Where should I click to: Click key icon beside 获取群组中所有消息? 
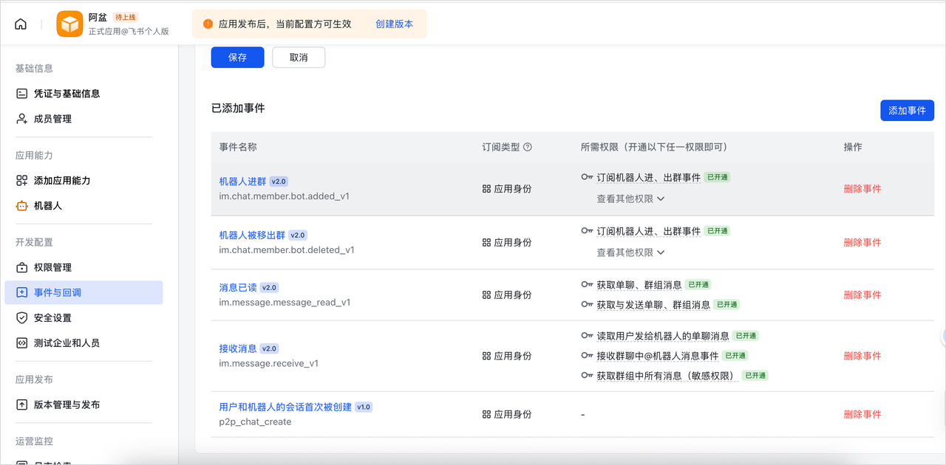pos(588,376)
